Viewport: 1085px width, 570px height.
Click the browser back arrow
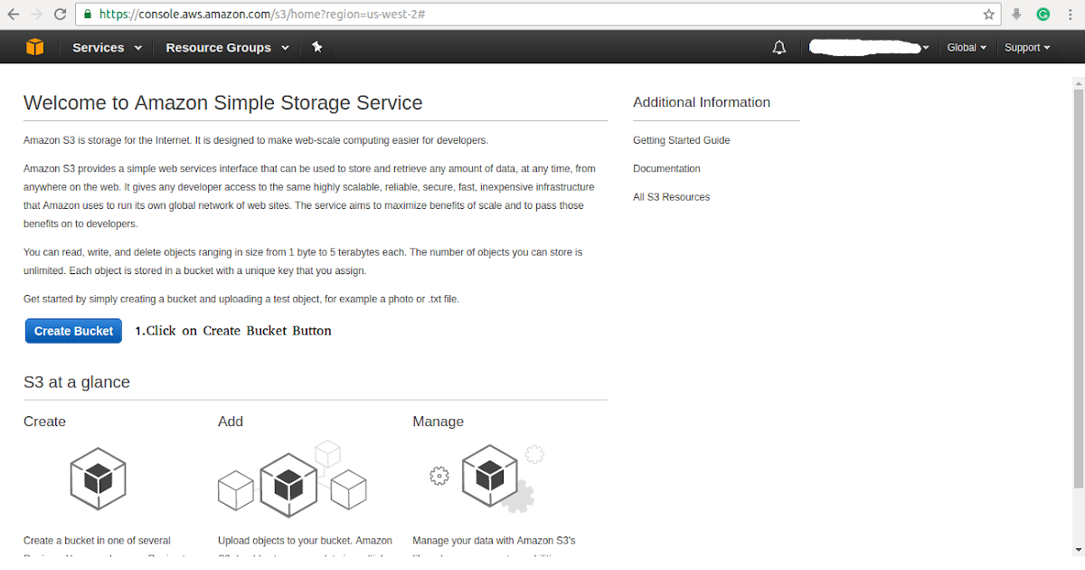point(15,14)
